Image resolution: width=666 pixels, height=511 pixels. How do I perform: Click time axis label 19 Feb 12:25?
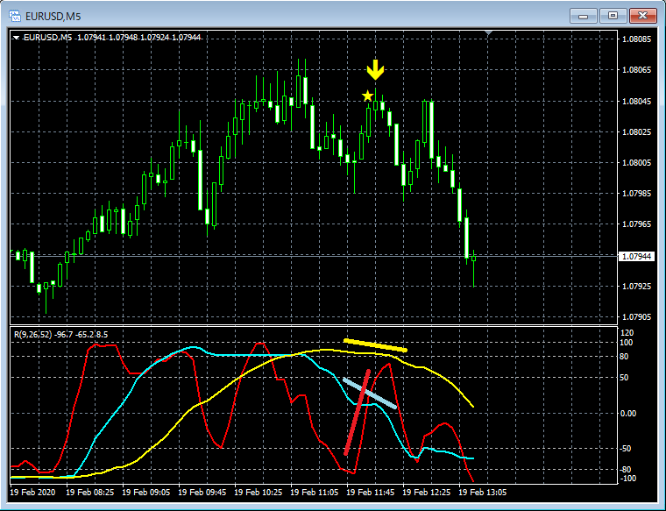(x=426, y=493)
